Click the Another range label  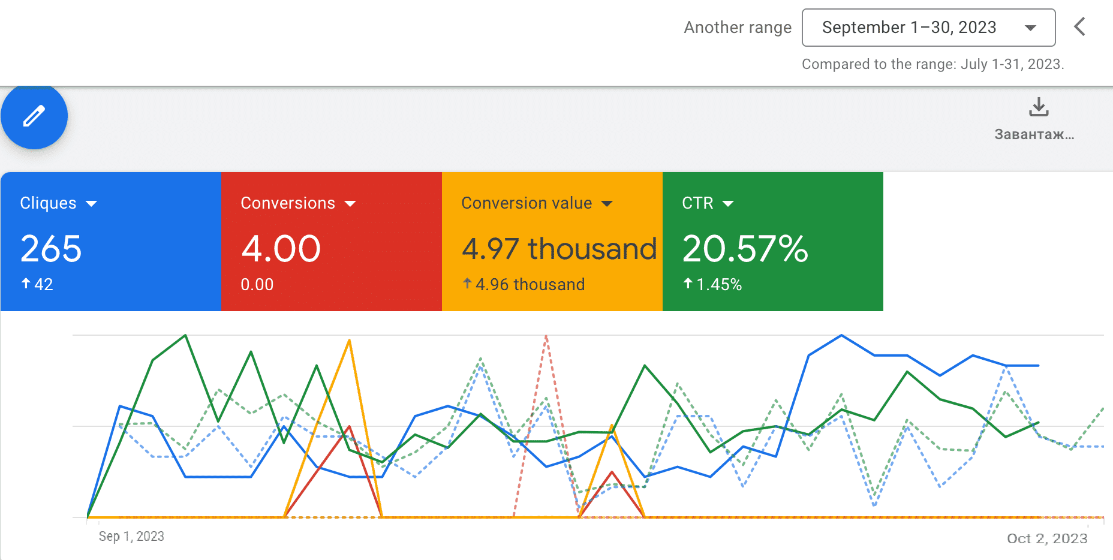point(737,27)
